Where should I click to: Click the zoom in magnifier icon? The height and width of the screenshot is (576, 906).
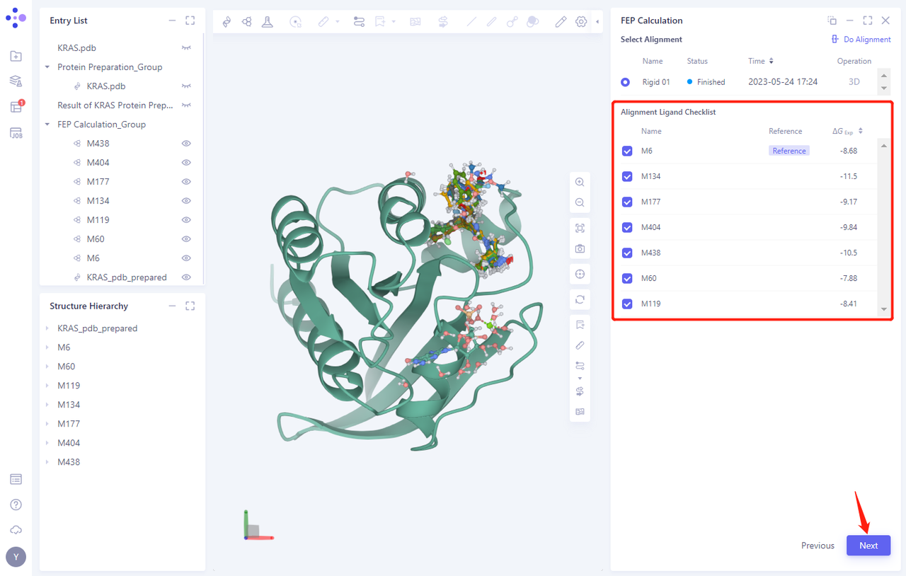[x=580, y=182]
